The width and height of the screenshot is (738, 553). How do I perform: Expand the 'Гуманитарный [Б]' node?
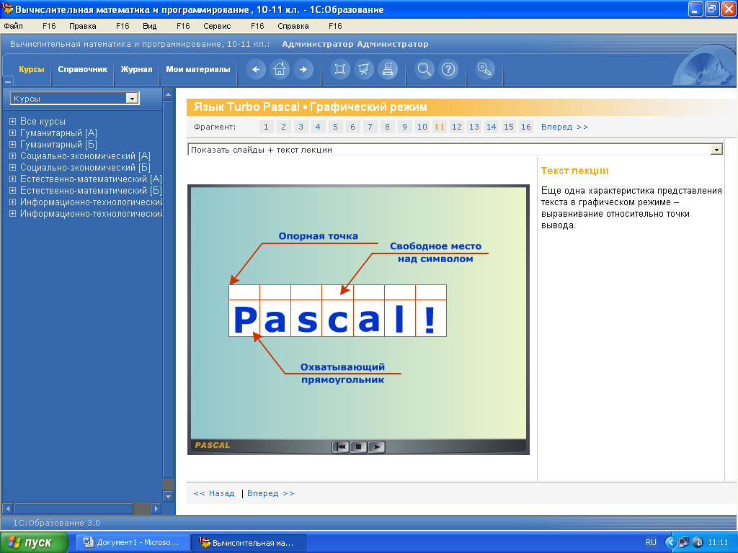click(13, 144)
